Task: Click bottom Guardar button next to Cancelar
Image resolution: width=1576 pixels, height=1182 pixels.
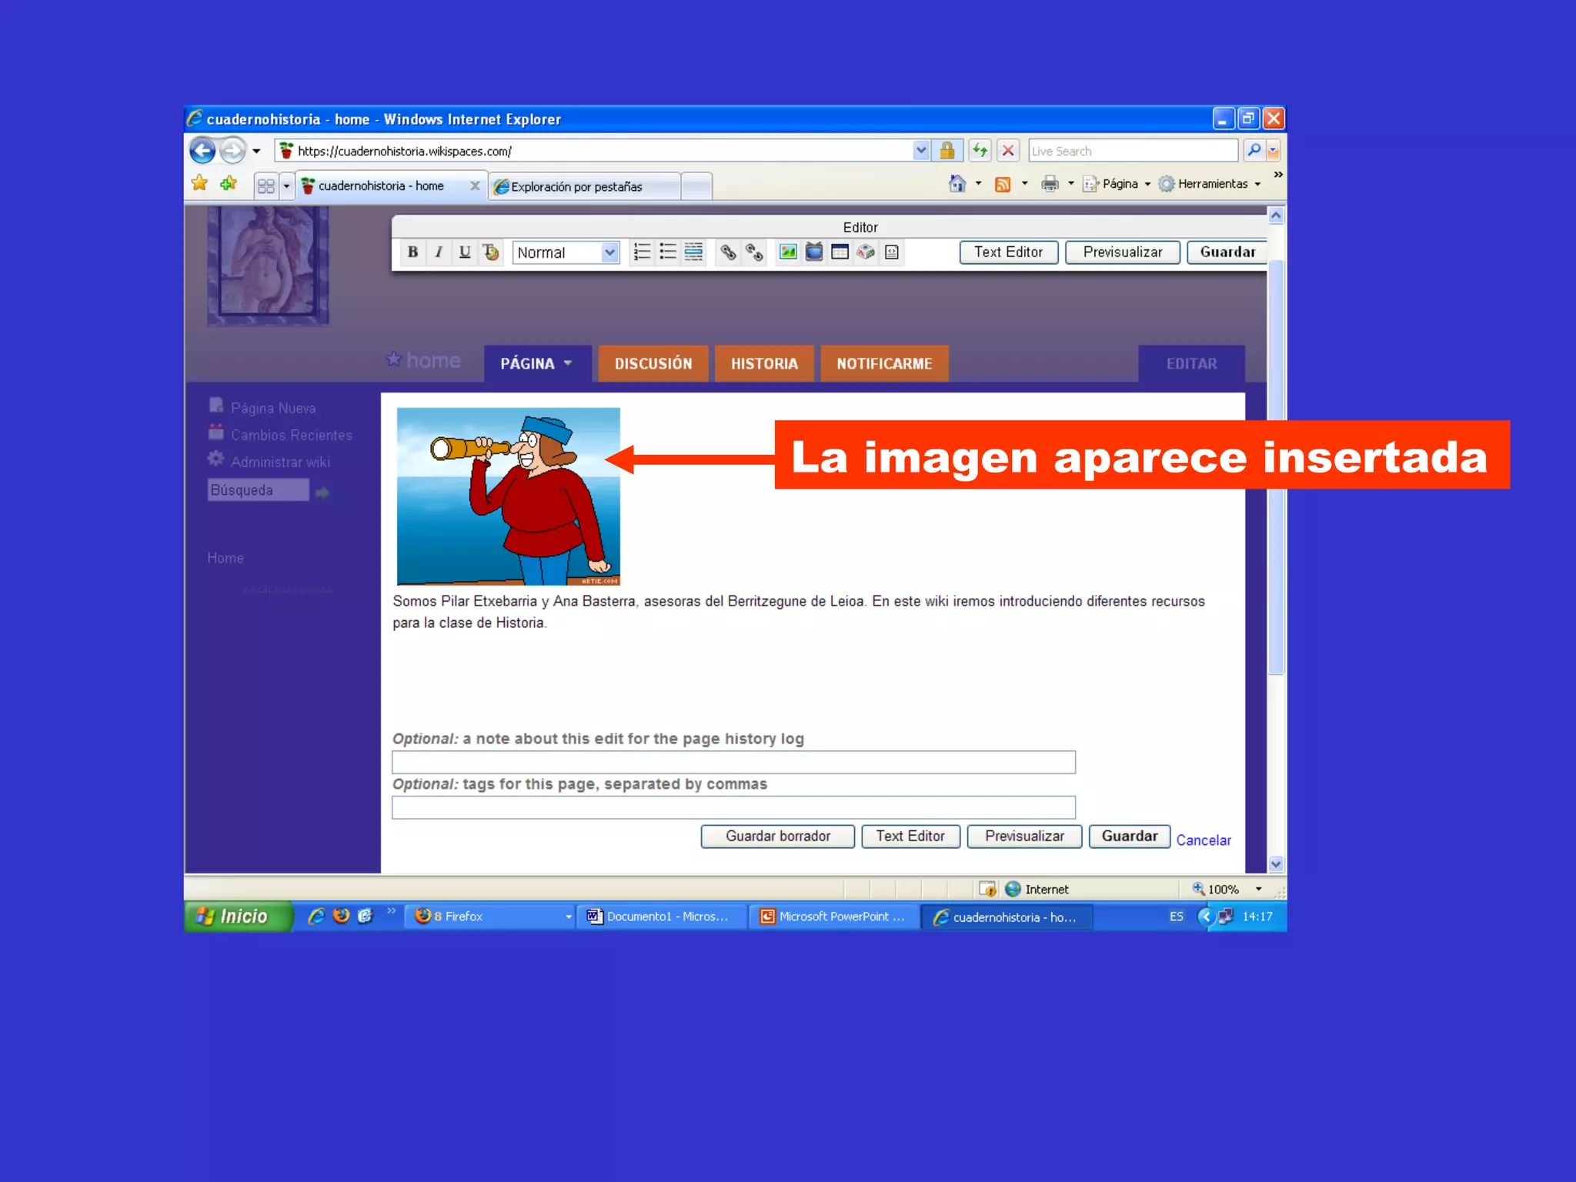Action: (1129, 836)
